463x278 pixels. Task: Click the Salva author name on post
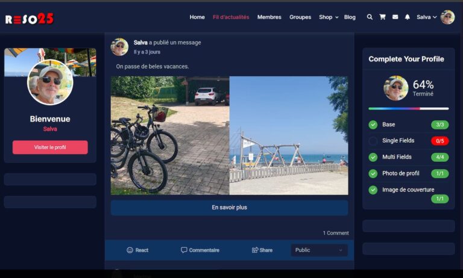pos(140,43)
